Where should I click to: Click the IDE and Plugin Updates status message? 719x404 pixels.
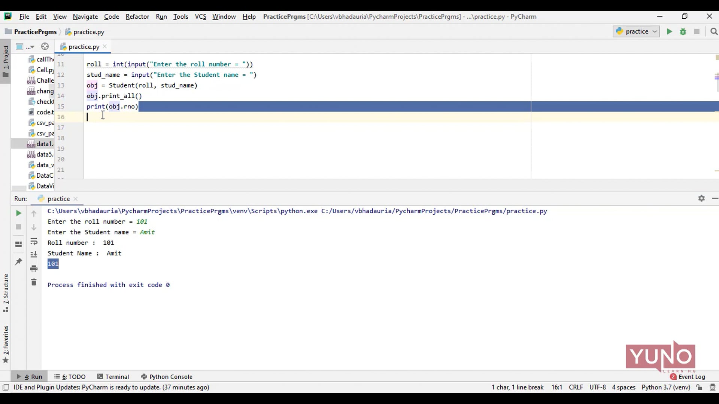pyautogui.click(x=111, y=387)
